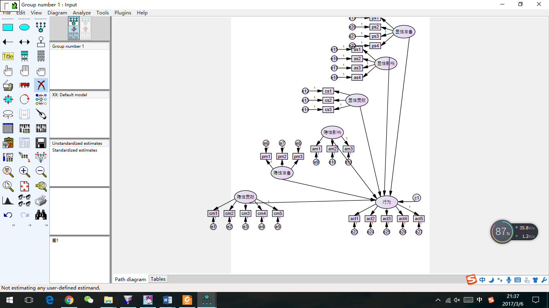The width and height of the screenshot is (549, 308).
Task: Select the move objects truck tool
Action: tap(25, 85)
